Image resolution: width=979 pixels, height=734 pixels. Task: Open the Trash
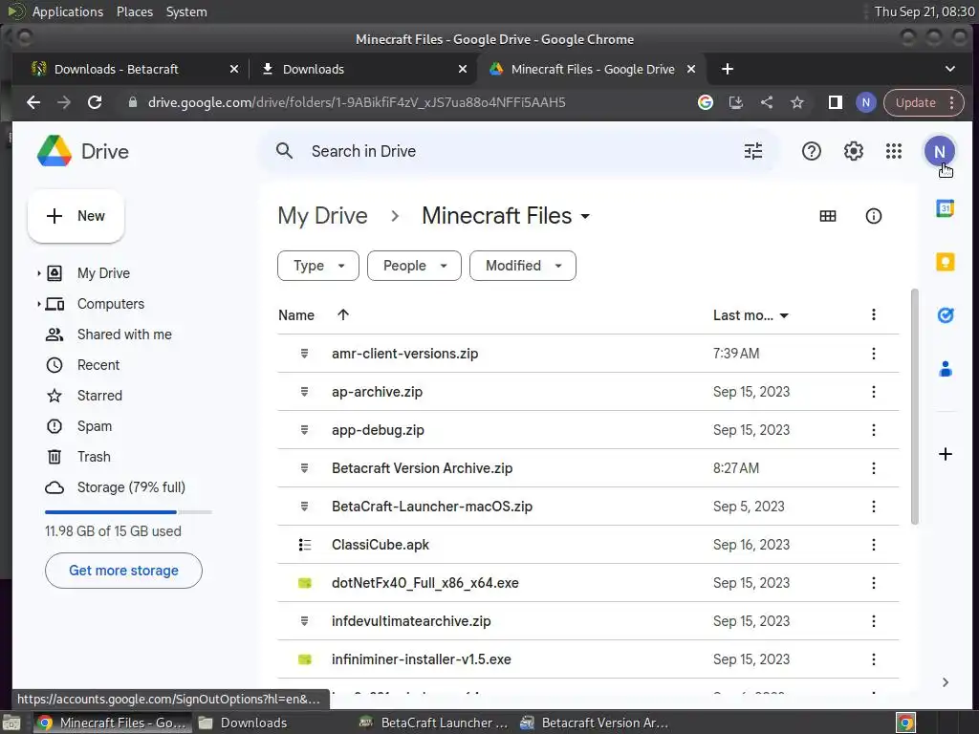(94, 457)
